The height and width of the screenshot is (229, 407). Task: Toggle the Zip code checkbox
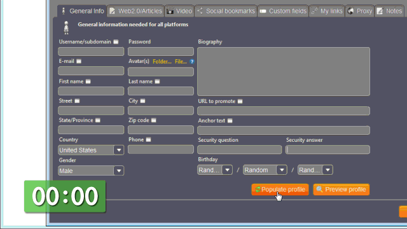click(x=154, y=120)
